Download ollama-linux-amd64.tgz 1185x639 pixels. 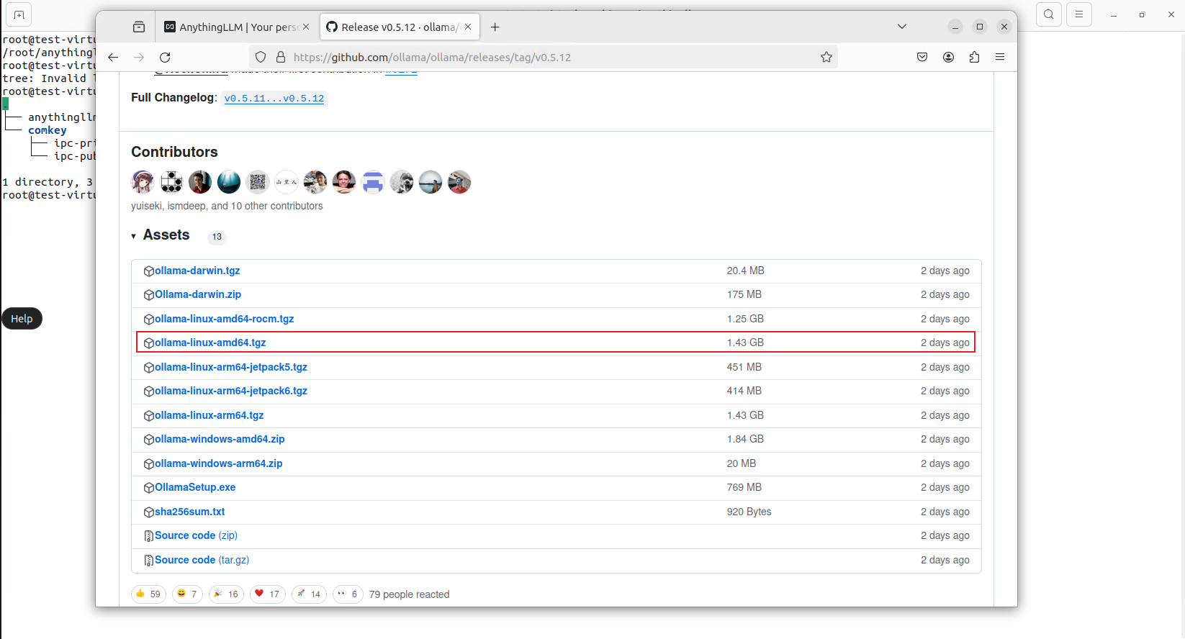210,343
